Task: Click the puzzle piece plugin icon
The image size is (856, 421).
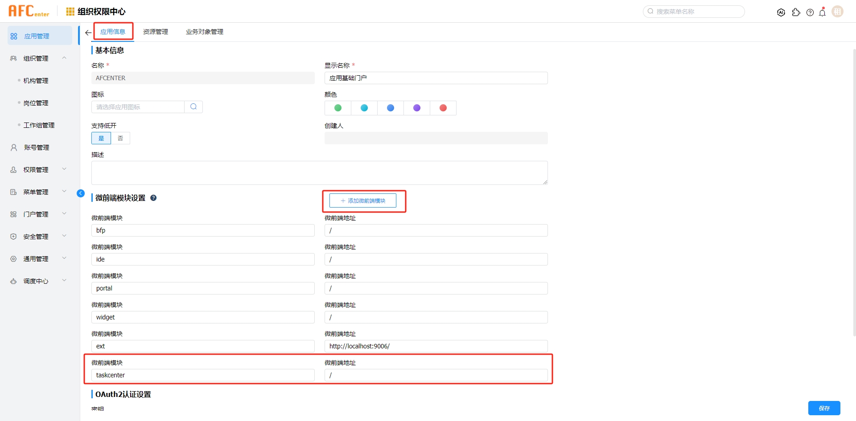Action: click(796, 12)
